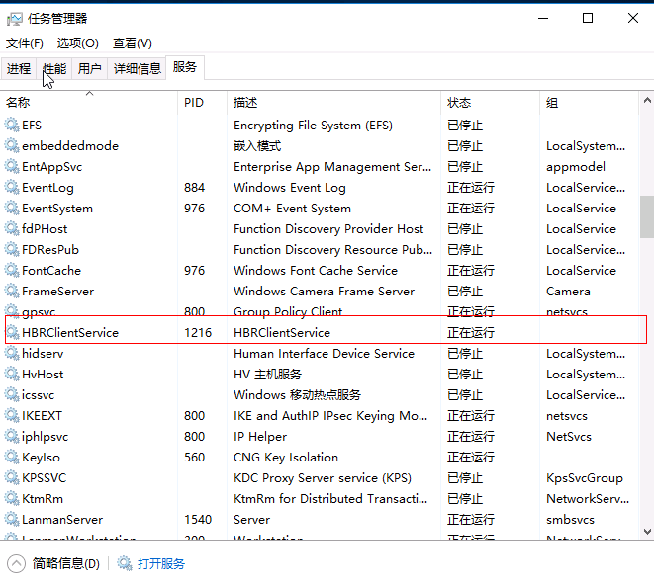Click the hidserv service gear icon
This screenshot has height=587, width=654.
12,353
